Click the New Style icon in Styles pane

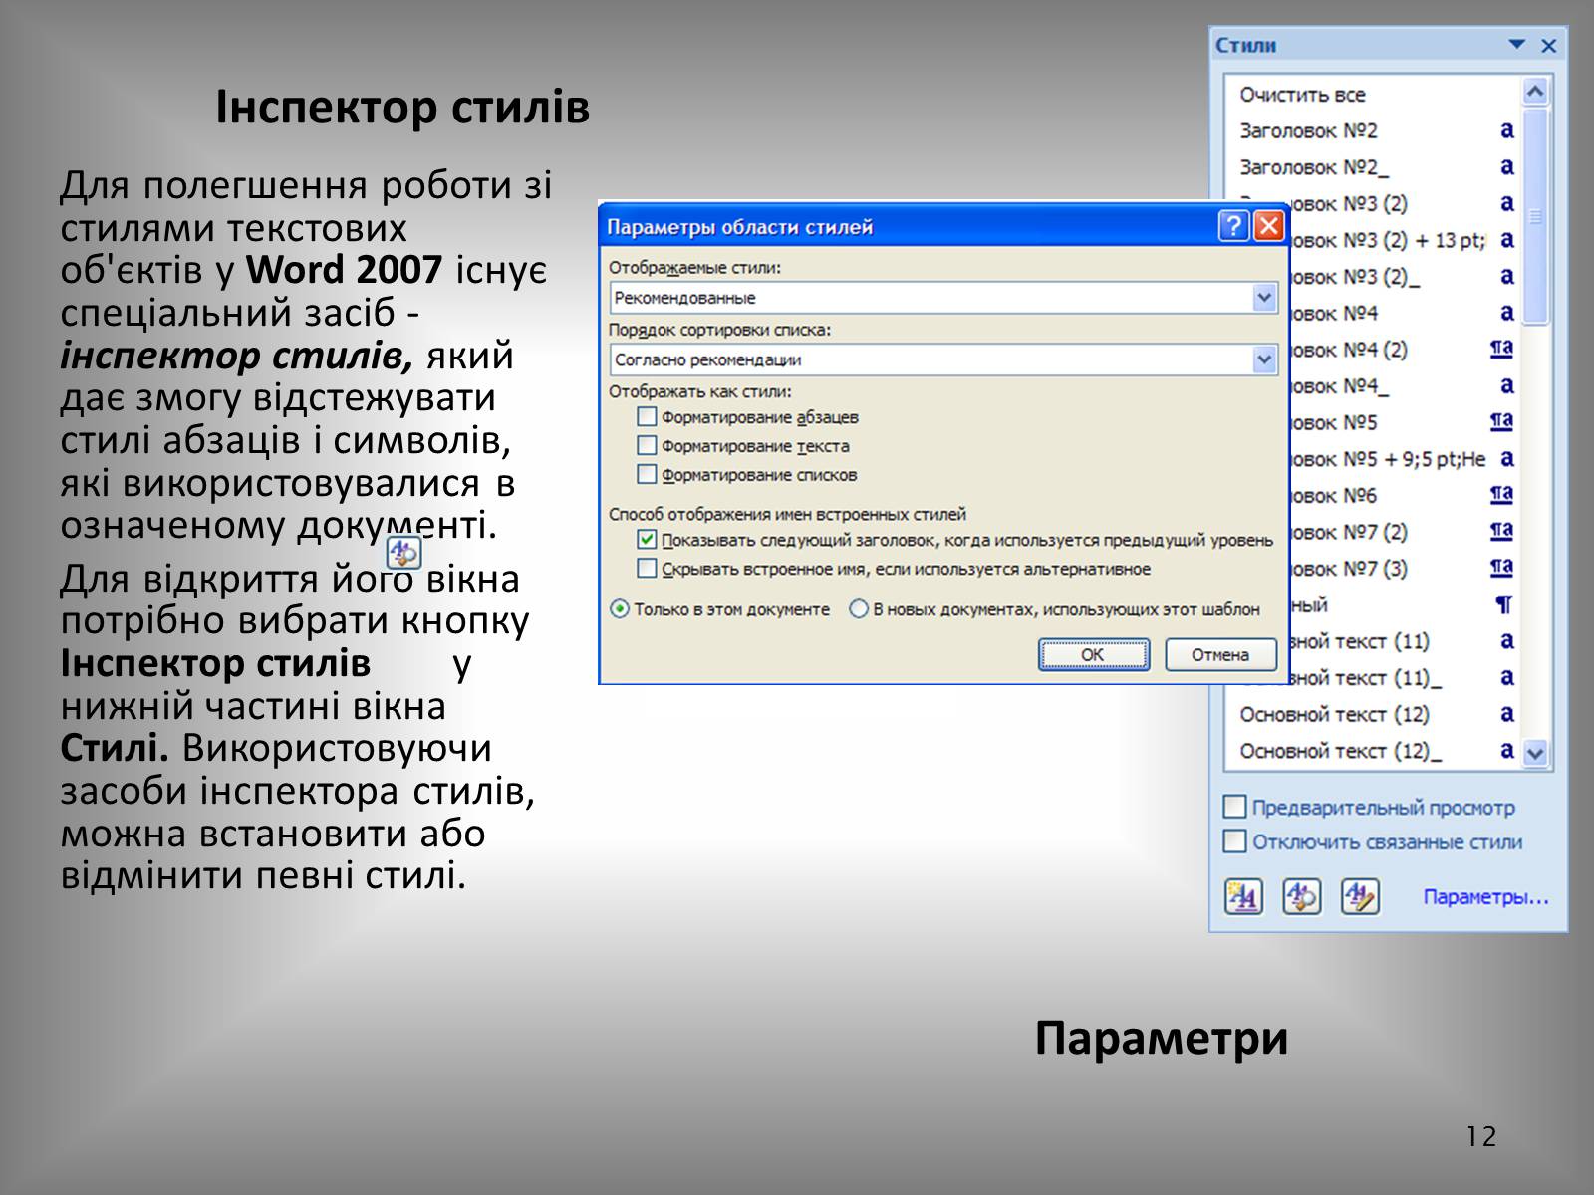pos(1242,896)
